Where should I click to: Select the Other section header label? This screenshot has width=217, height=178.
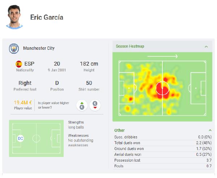tap(119, 130)
